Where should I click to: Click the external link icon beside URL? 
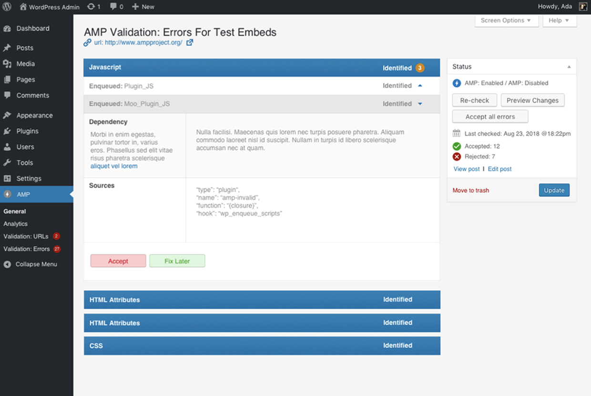190,42
